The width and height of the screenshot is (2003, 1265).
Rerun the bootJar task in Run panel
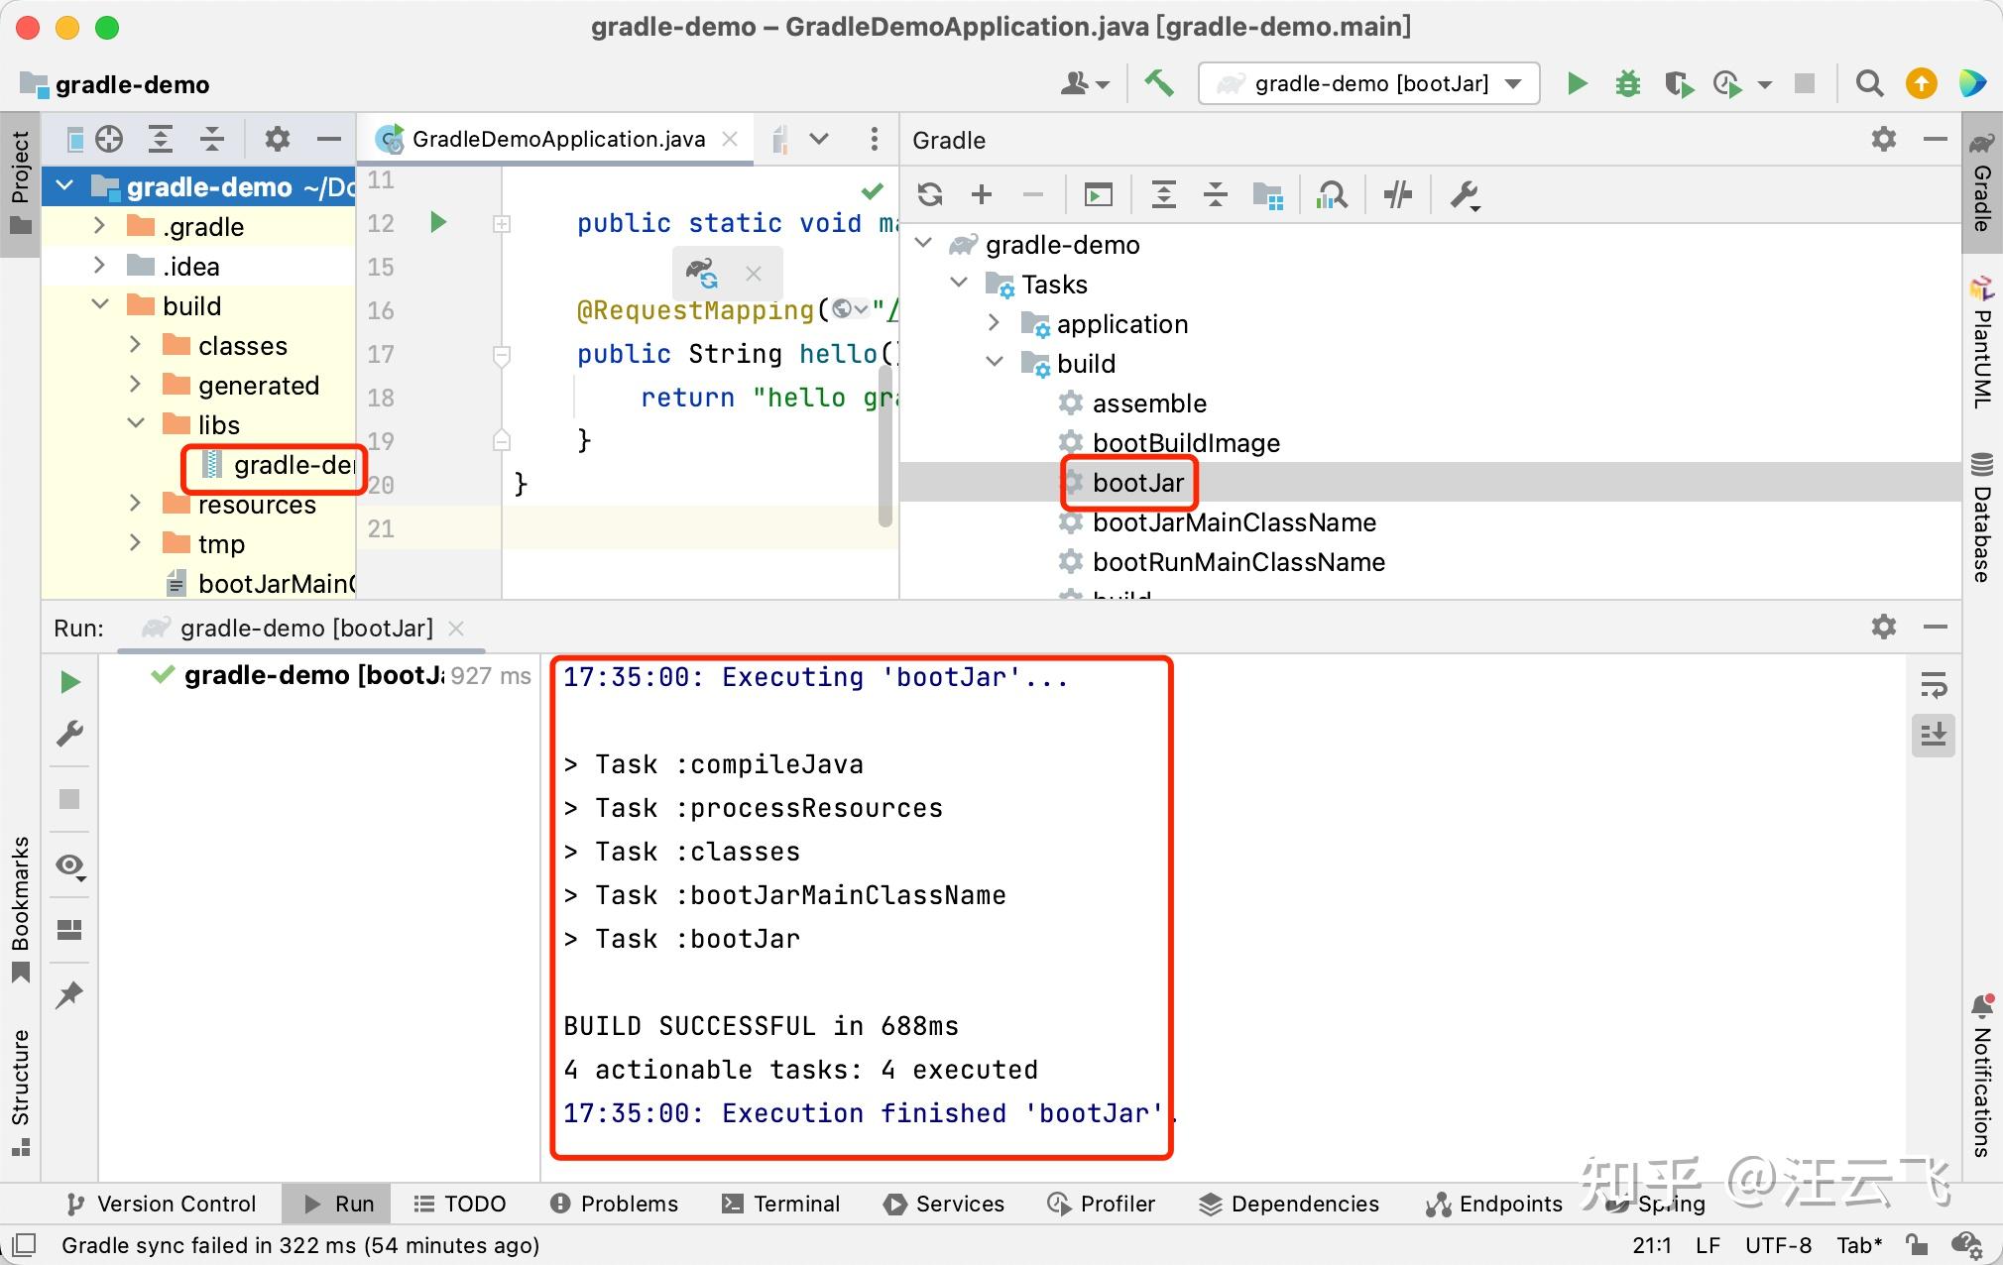pyautogui.click(x=69, y=681)
